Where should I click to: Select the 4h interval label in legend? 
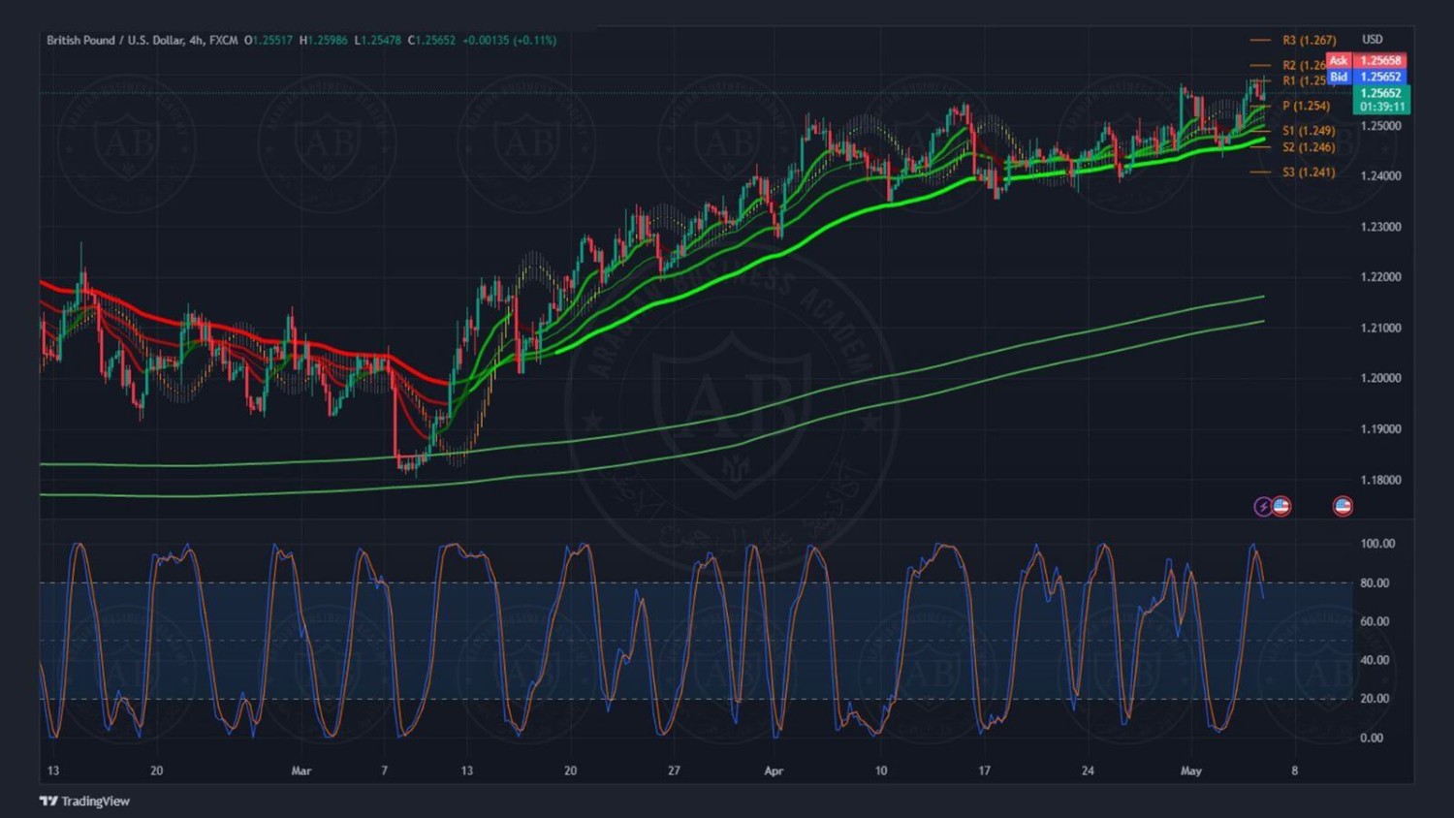click(197, 40)
